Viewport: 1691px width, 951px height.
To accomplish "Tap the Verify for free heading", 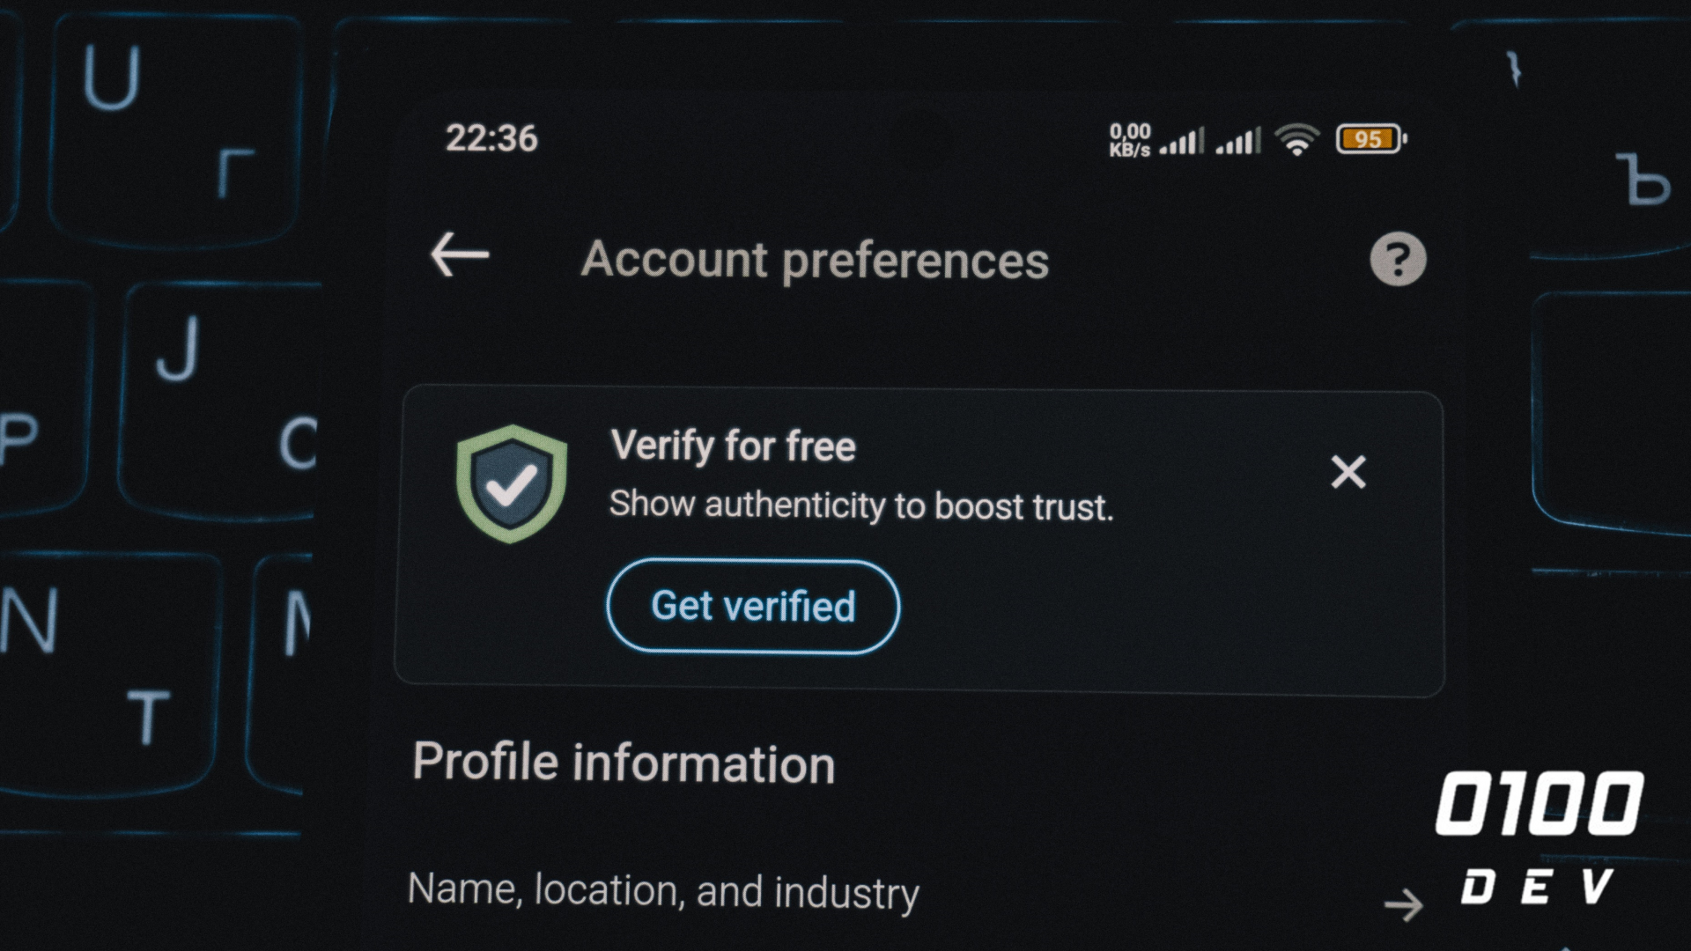I will coord(733,446).
